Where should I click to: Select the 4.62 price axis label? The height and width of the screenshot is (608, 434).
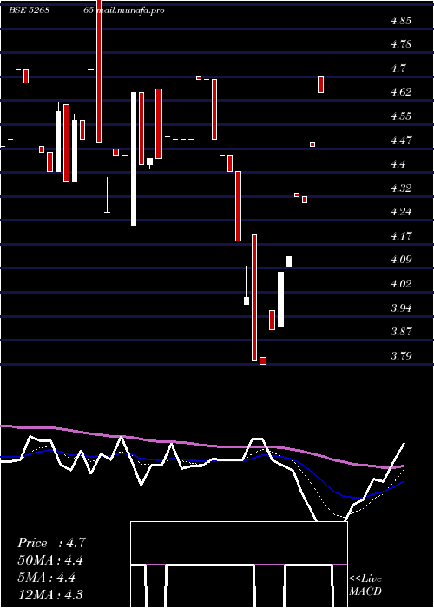(x=401, y=92)
